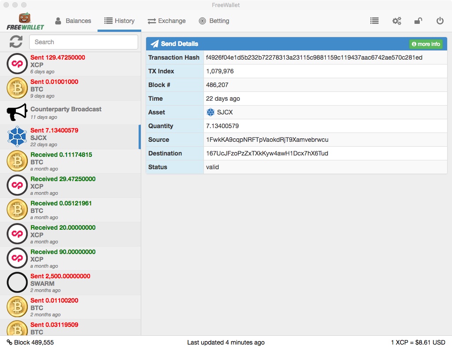452x349 pixels.
Task: Click the transaction hash value f4926f04e1d5…
Action: (314, 57)
